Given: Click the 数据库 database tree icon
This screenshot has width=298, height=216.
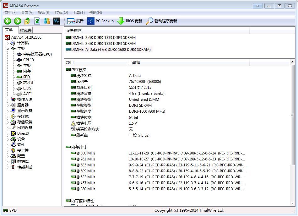Looking at the screenshot, I should click(13, 162).
